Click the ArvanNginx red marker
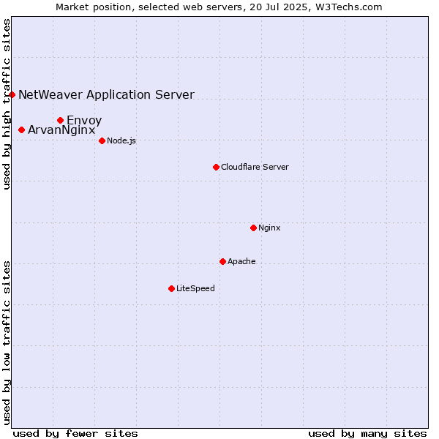Screen dimensions: 439x439 tap(21, 130)
